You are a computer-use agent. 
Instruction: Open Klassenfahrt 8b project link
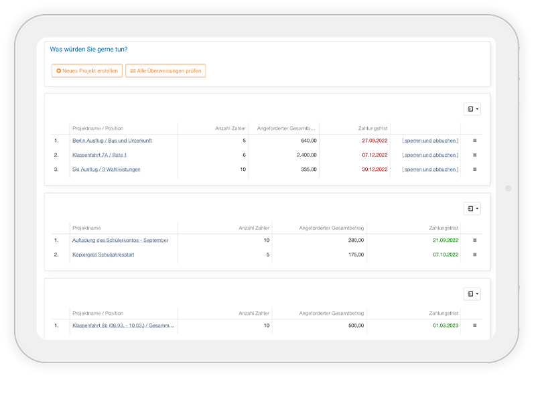pyautogui.click(x=123, y=326)
